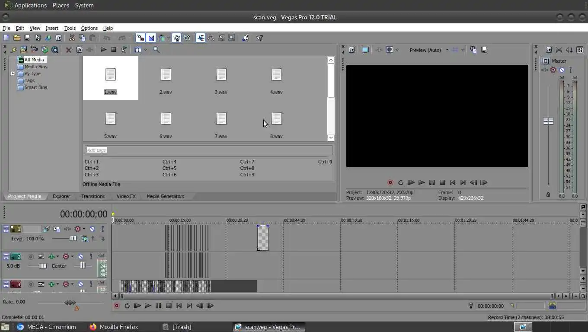Click record in preview transport
Viewport: 588px width, 332px height.
click(390, 182)
